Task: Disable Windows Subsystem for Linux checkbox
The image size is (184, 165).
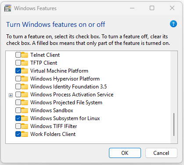Action: (18, 118)
